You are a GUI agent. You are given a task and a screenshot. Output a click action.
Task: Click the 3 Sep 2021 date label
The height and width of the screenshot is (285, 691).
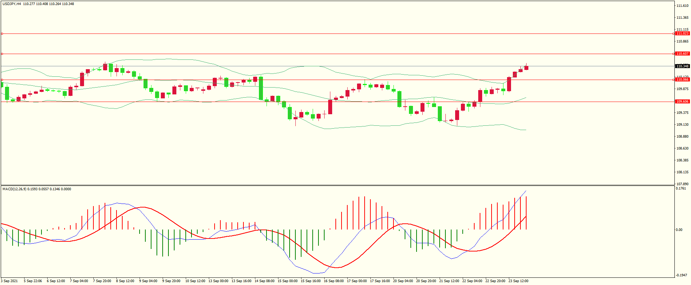9,281
